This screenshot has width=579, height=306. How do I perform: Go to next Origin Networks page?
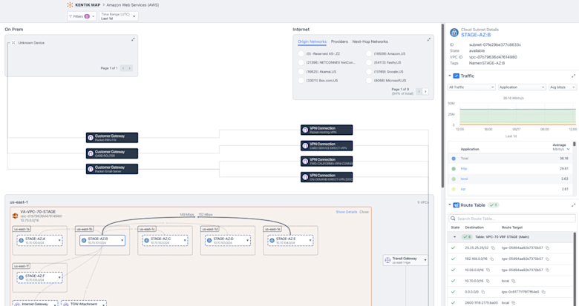(425, 91)
